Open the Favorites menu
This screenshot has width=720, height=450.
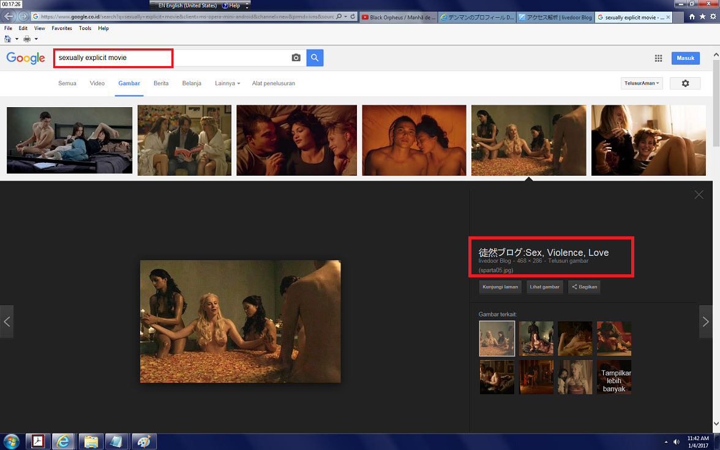pos(62,28)
